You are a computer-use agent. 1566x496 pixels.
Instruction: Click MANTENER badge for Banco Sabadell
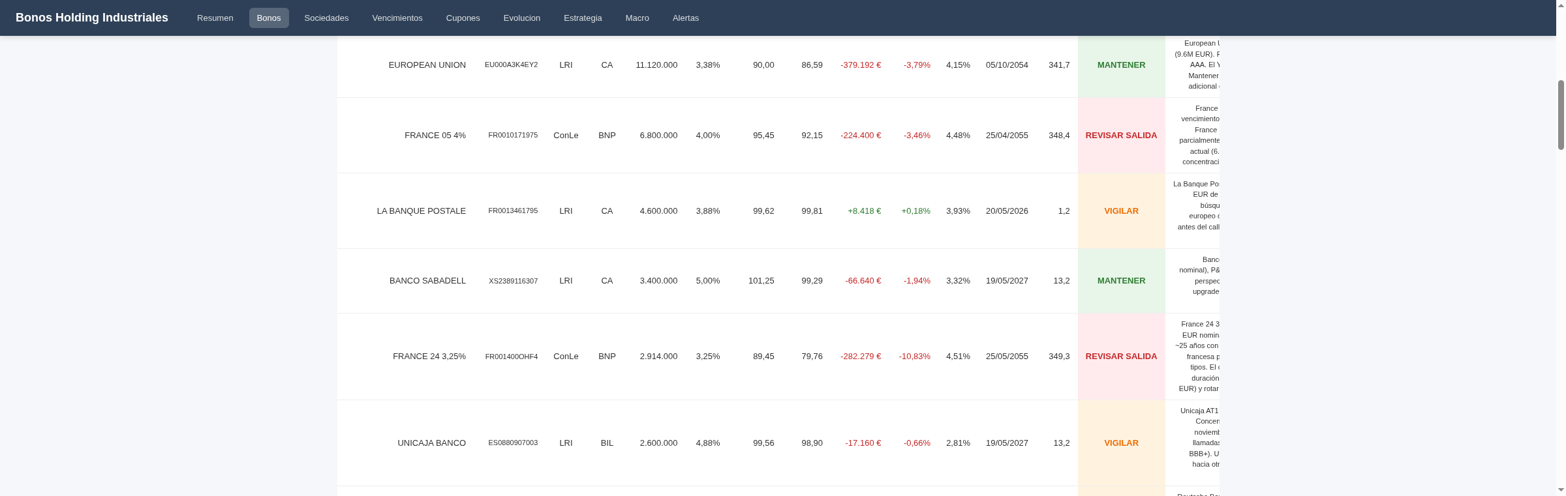coord(1121,281)
